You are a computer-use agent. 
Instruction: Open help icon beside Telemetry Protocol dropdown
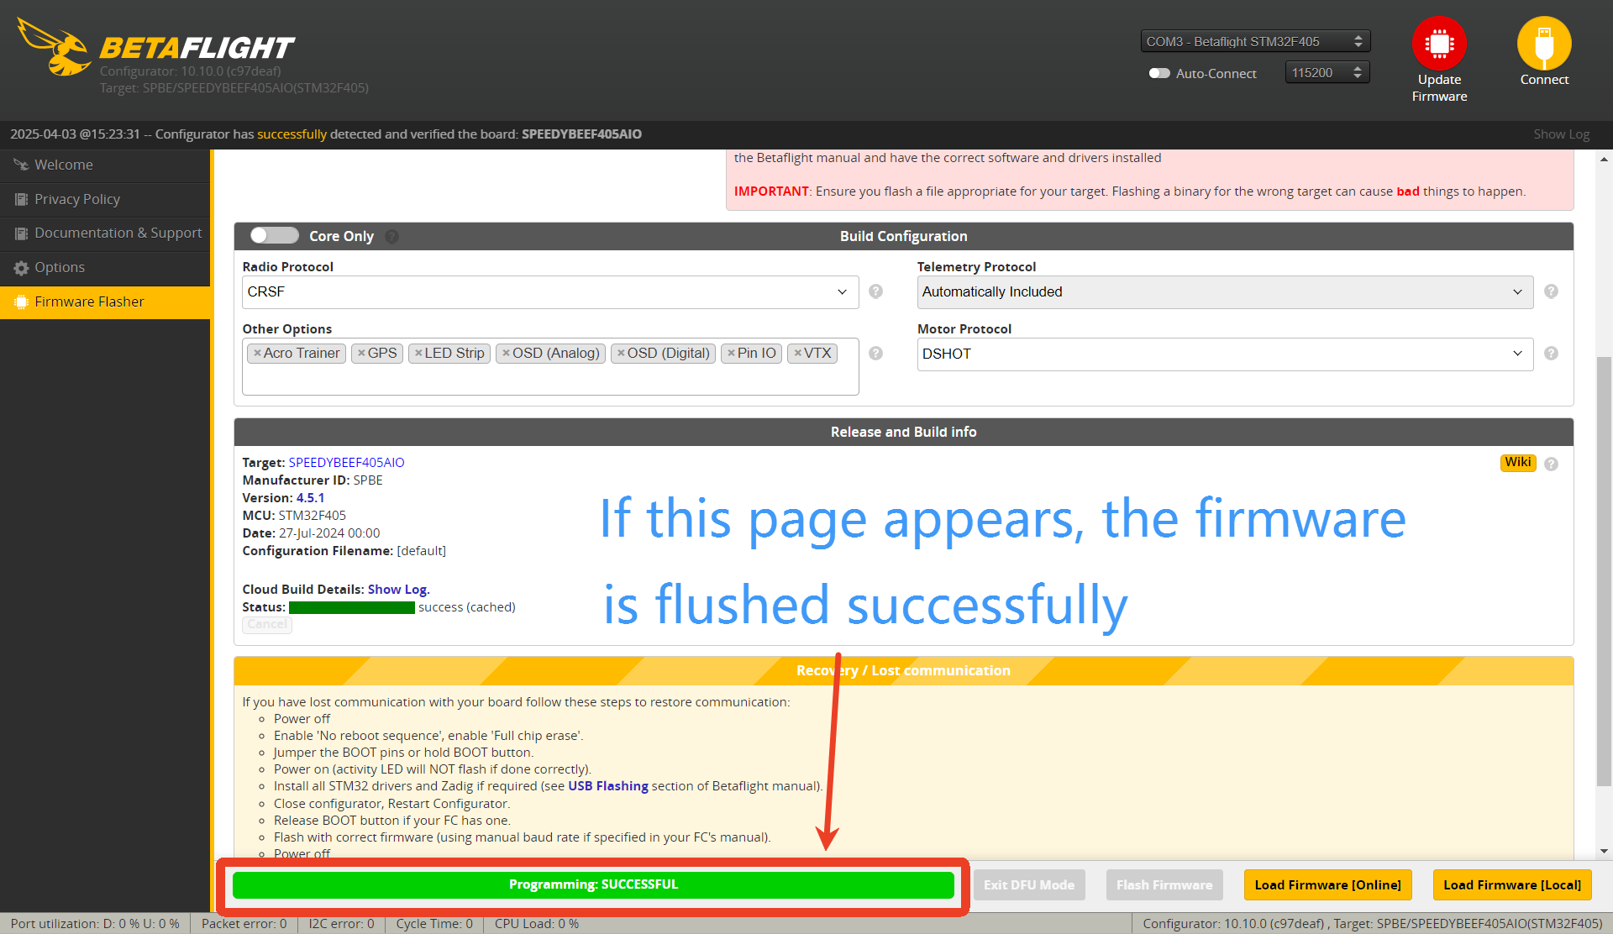1551,291
